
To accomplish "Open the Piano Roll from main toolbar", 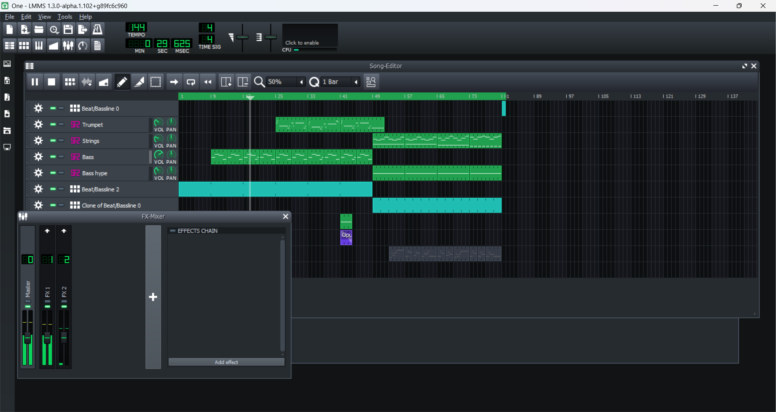I will [39, 45].
